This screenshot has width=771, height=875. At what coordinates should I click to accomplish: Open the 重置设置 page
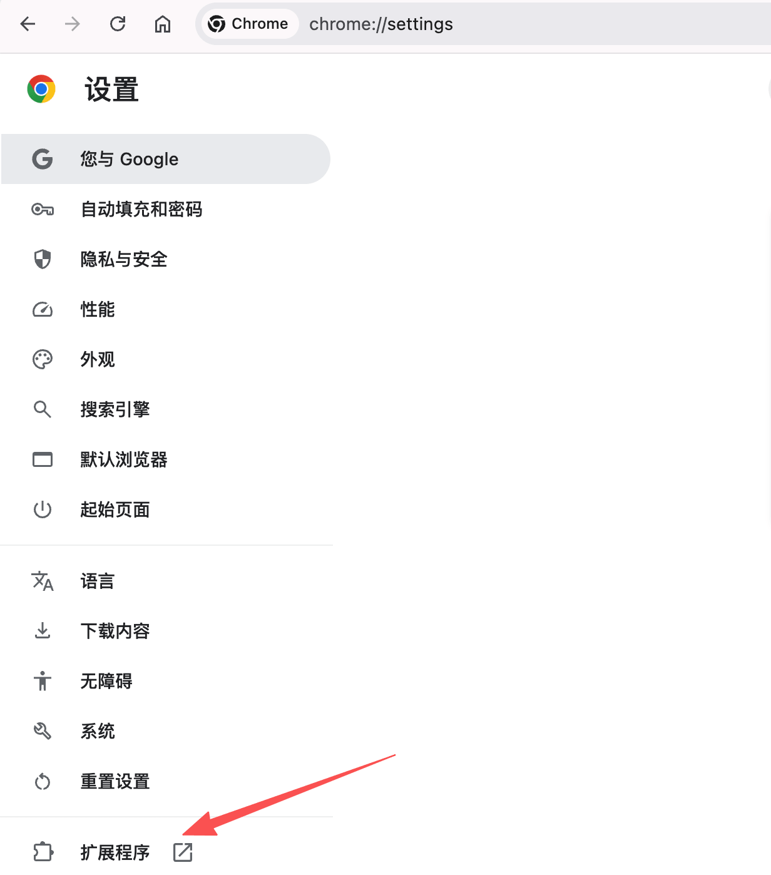115,781
